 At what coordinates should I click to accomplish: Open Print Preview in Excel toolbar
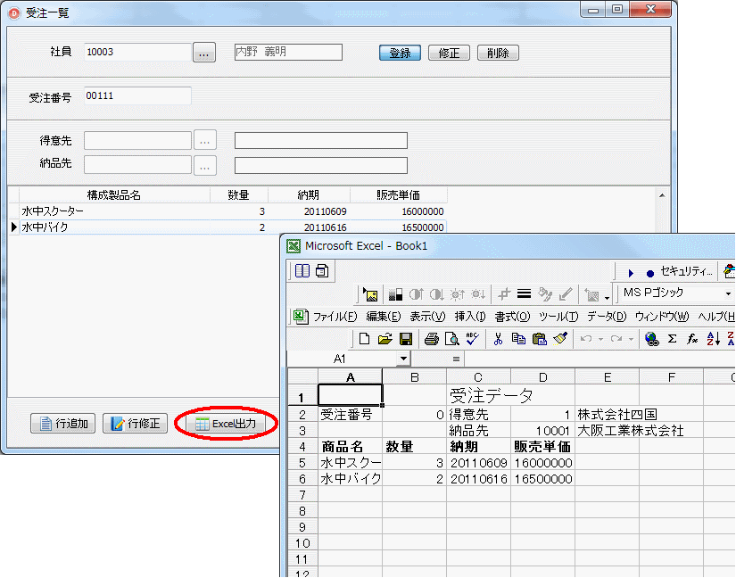coord(451,338)
